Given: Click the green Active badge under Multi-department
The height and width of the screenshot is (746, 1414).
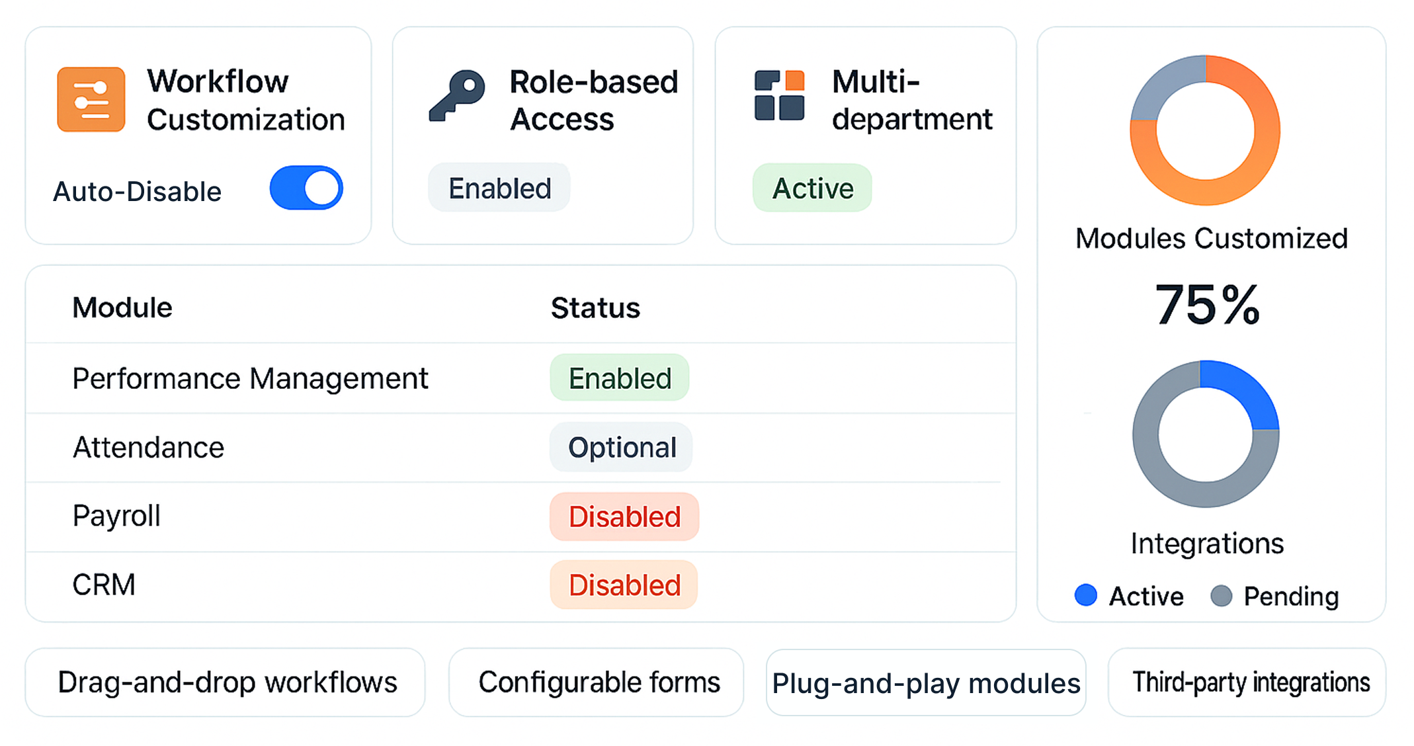Looking at the screenshot, I should click(x=812, y=188).
